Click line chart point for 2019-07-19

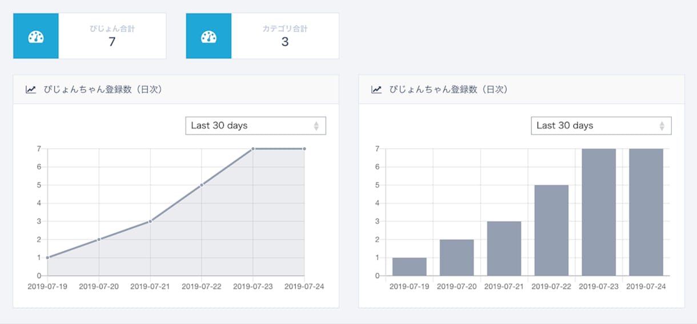pyautogui.click(x=47, y=258)
